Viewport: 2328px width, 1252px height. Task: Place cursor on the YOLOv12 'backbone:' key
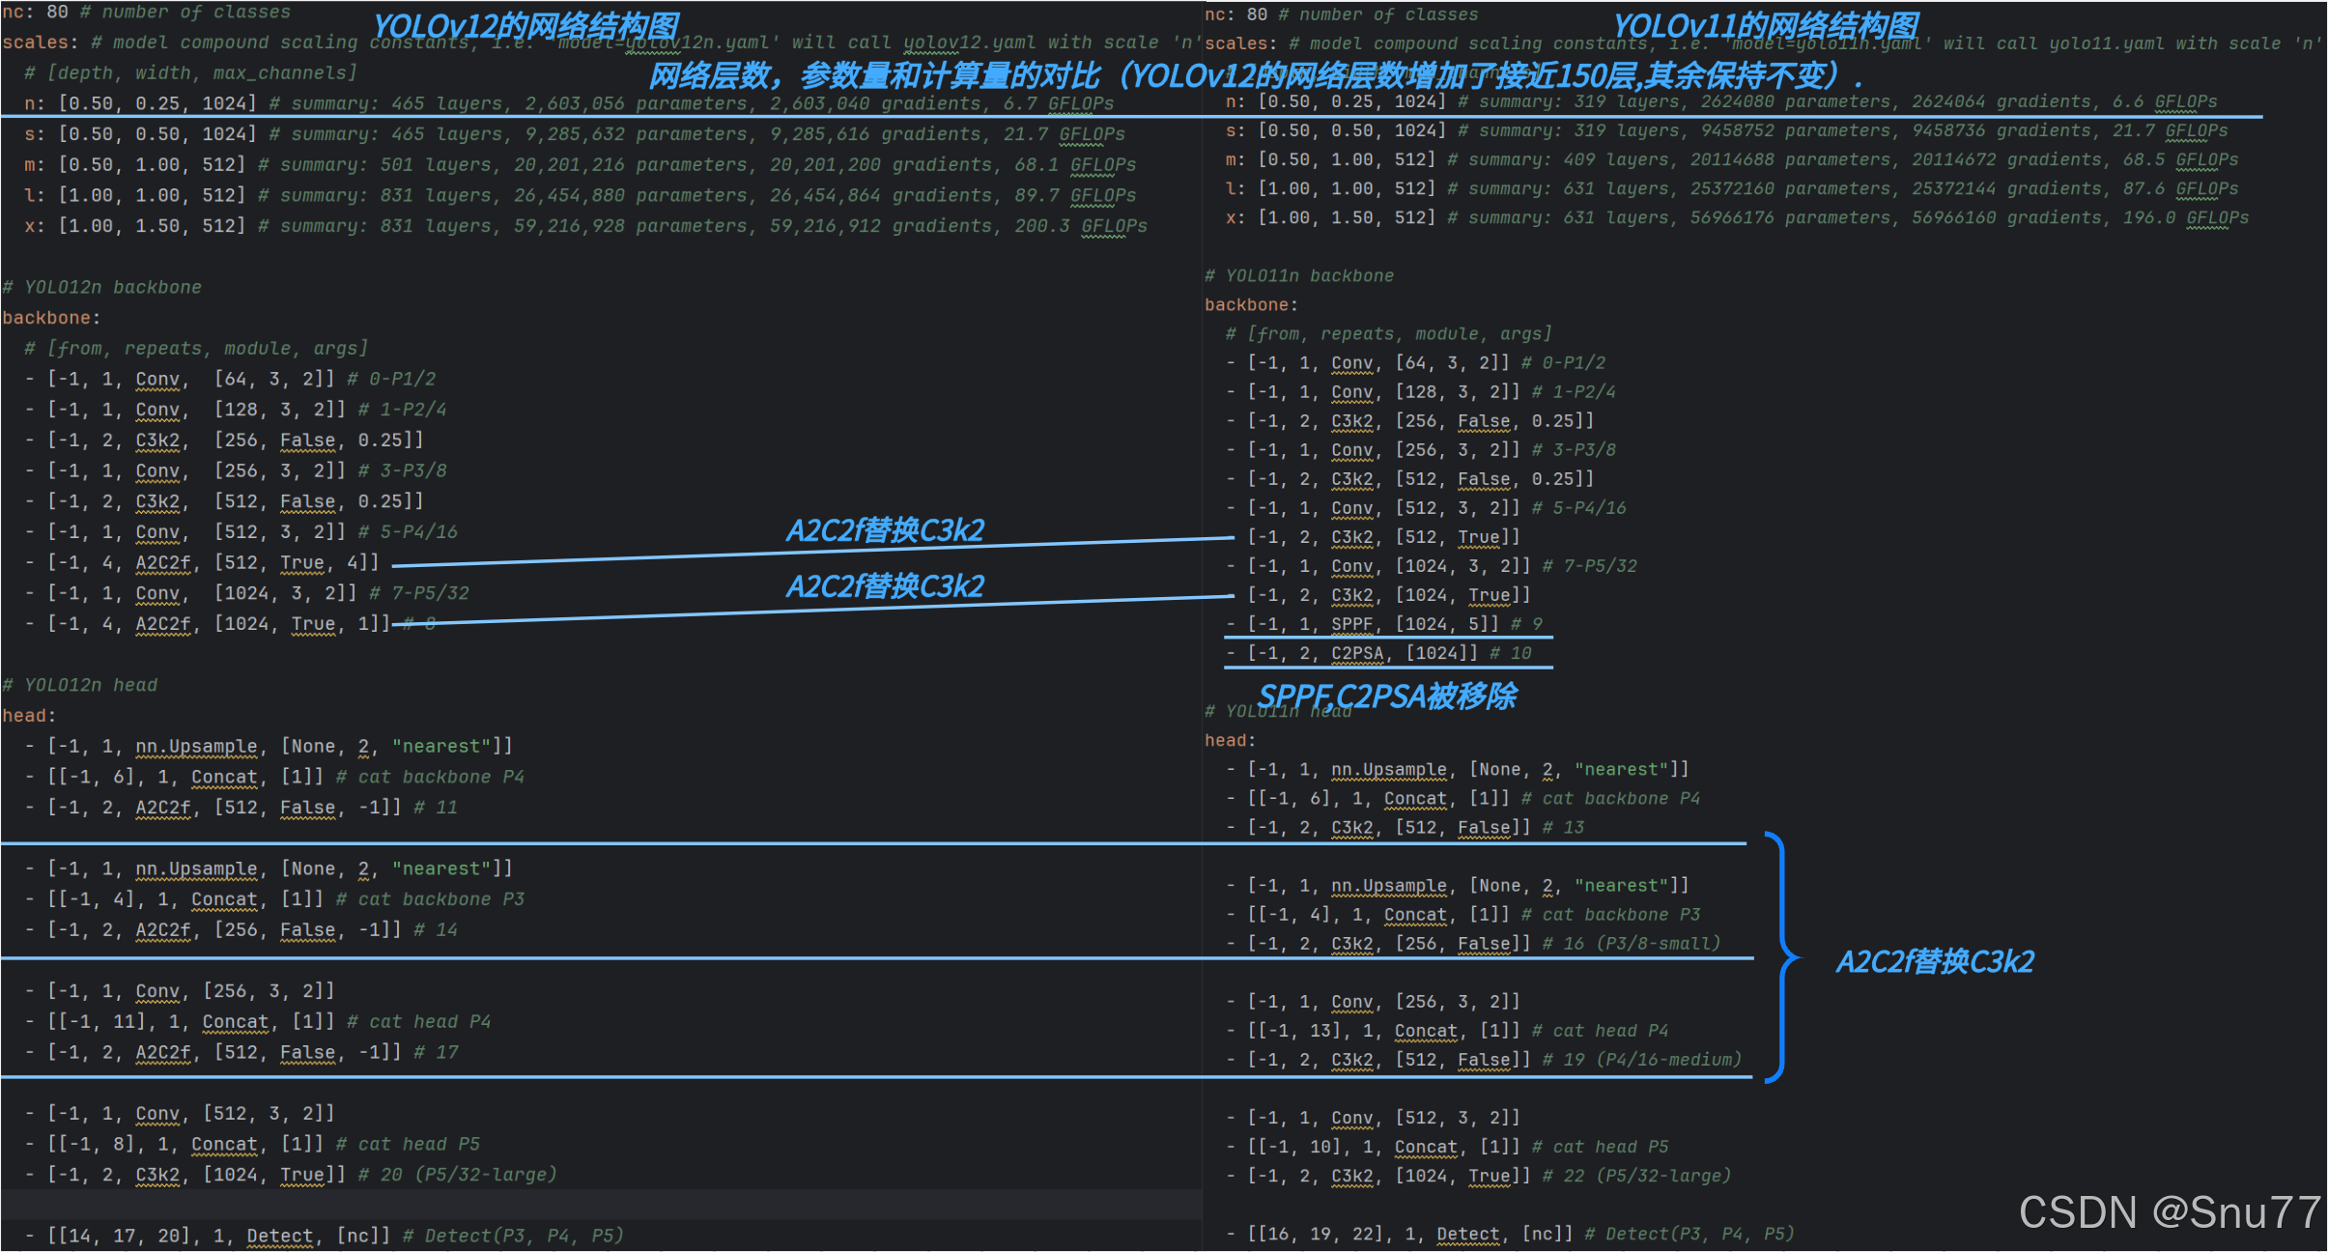[x=51, y=318]
